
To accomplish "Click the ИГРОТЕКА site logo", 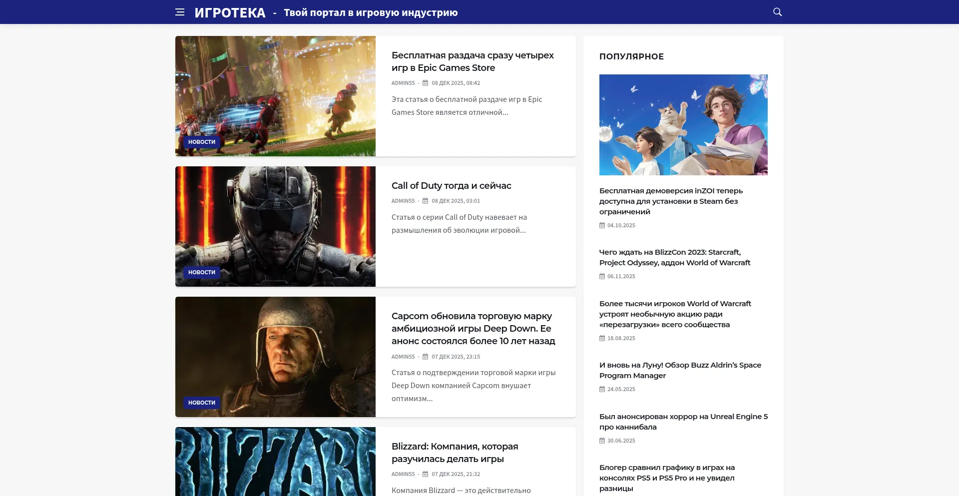I will point(230,12).
